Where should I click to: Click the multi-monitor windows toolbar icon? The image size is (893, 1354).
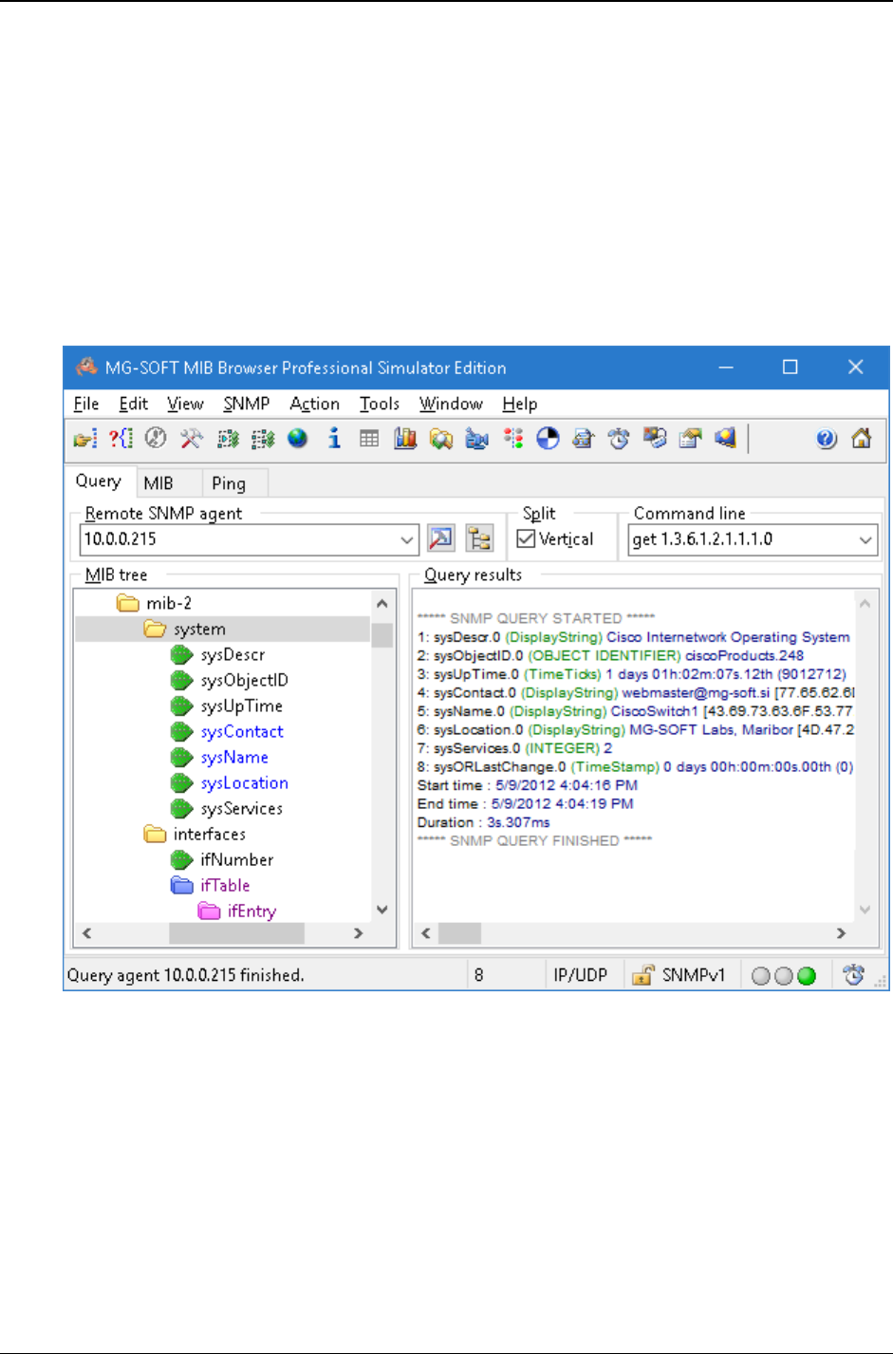pyautogui.click(x=655, y=439)
